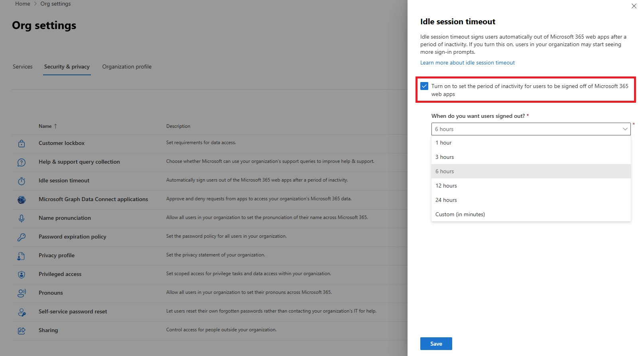This screenshot has width=642, height=356.
Task: Open the Idle session timeout row
Action: coord(64,180)
